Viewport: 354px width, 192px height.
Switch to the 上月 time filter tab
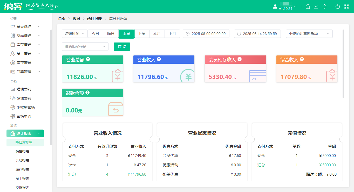[x=172, y=34]
